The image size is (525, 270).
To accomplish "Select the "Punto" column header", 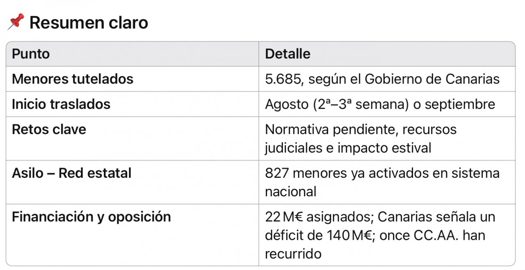I will pos(31,54).
